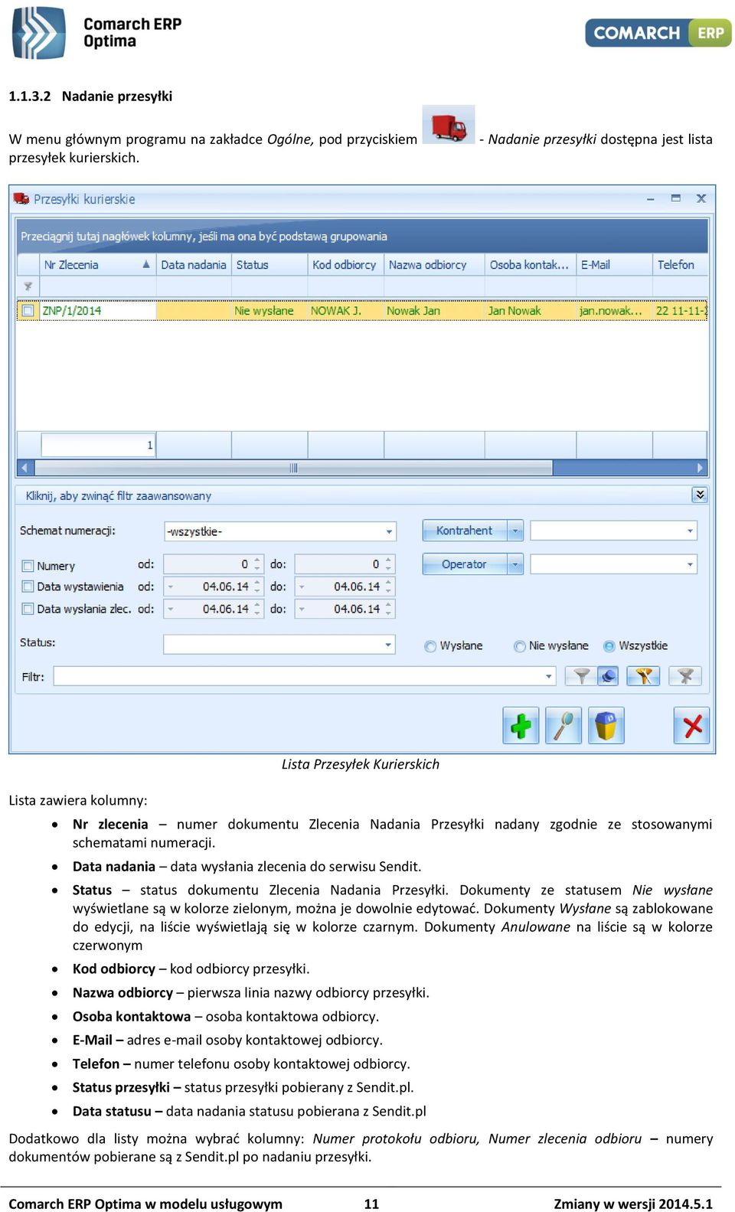Viewport: 735px width, 1212px height.
Task: Select the Nie wysłane radio button
Action: coord(520,646)
